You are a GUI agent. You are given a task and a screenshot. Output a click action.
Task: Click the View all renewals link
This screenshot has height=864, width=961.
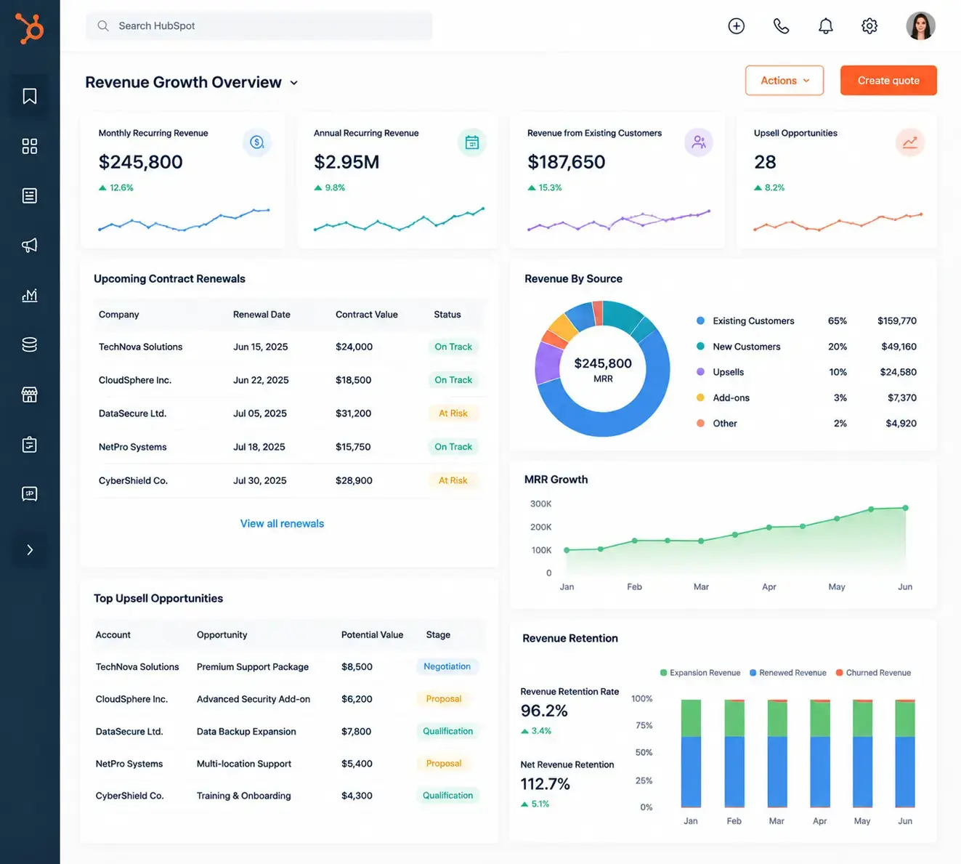point(282,523)
